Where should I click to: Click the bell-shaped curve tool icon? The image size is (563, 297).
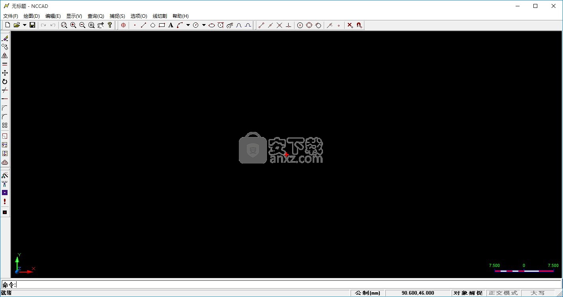239,25
